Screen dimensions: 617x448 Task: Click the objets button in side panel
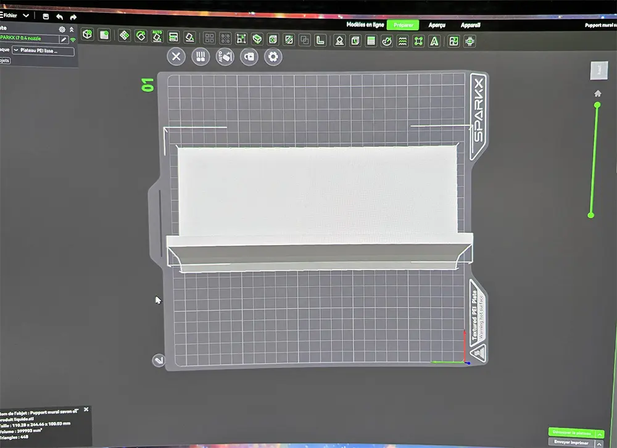(x=5, y=60)
